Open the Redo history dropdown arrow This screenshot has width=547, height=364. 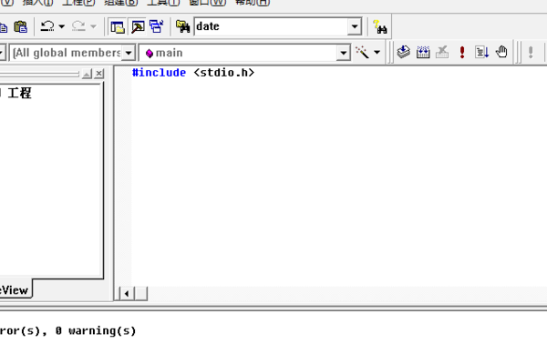coord(93,26)
